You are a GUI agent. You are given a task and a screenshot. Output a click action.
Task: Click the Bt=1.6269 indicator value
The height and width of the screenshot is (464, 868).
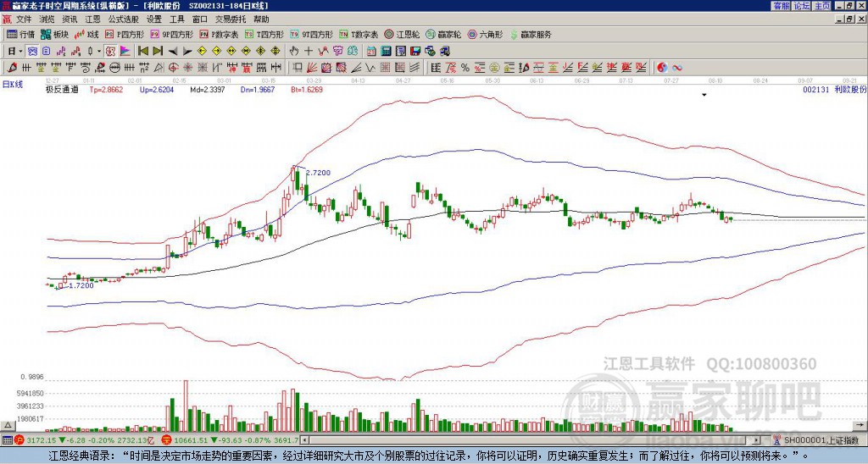(307, 89)
